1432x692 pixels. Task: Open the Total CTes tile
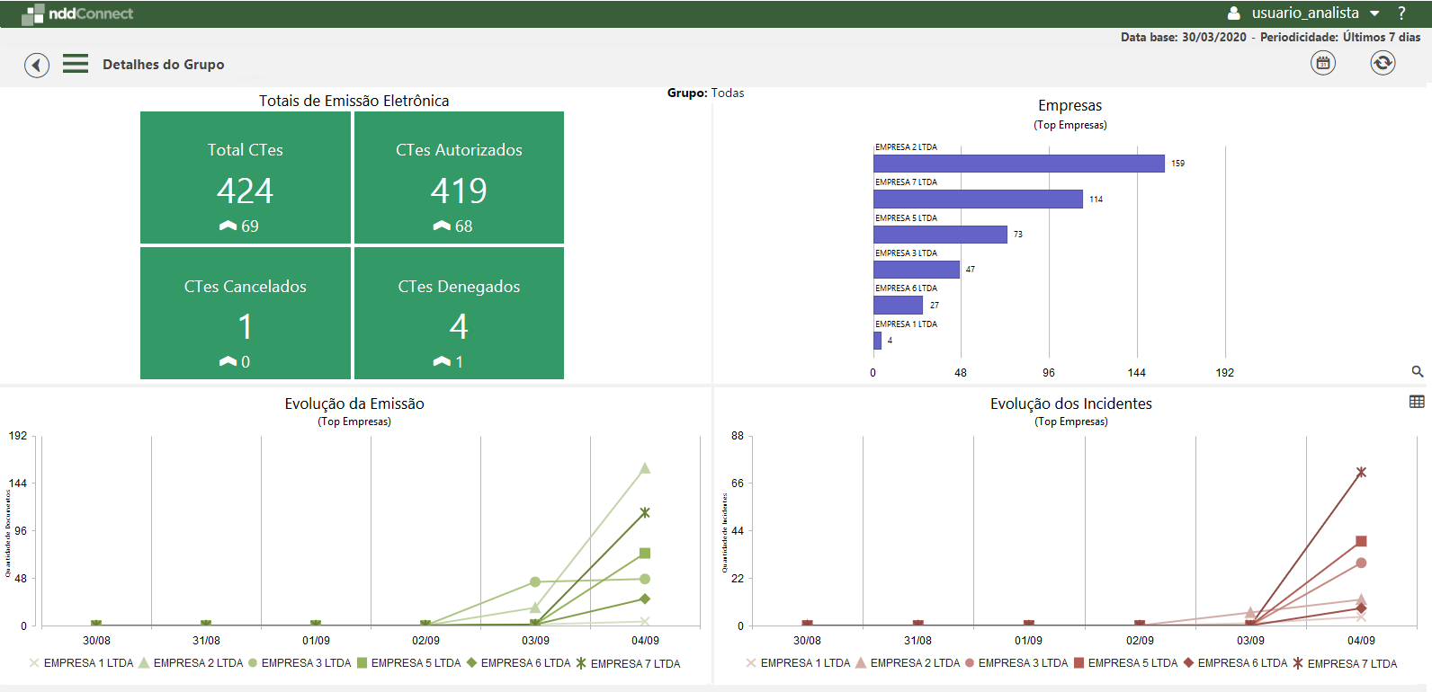point(246,178)
